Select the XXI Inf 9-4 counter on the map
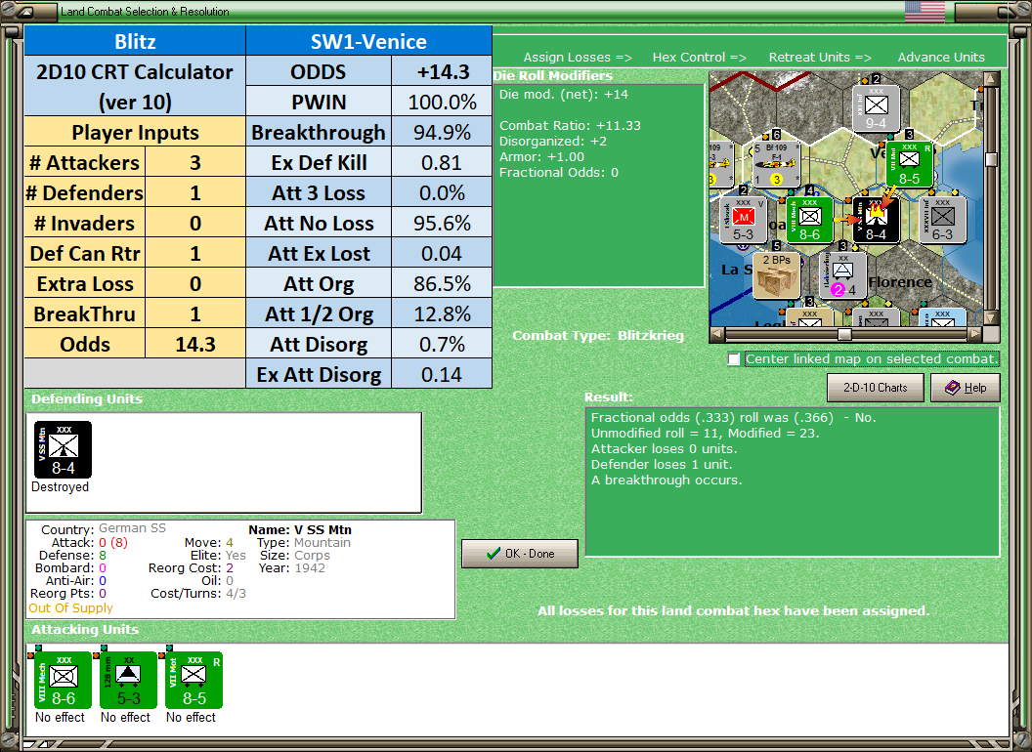The image size is (1032, 752). point(876,108)
